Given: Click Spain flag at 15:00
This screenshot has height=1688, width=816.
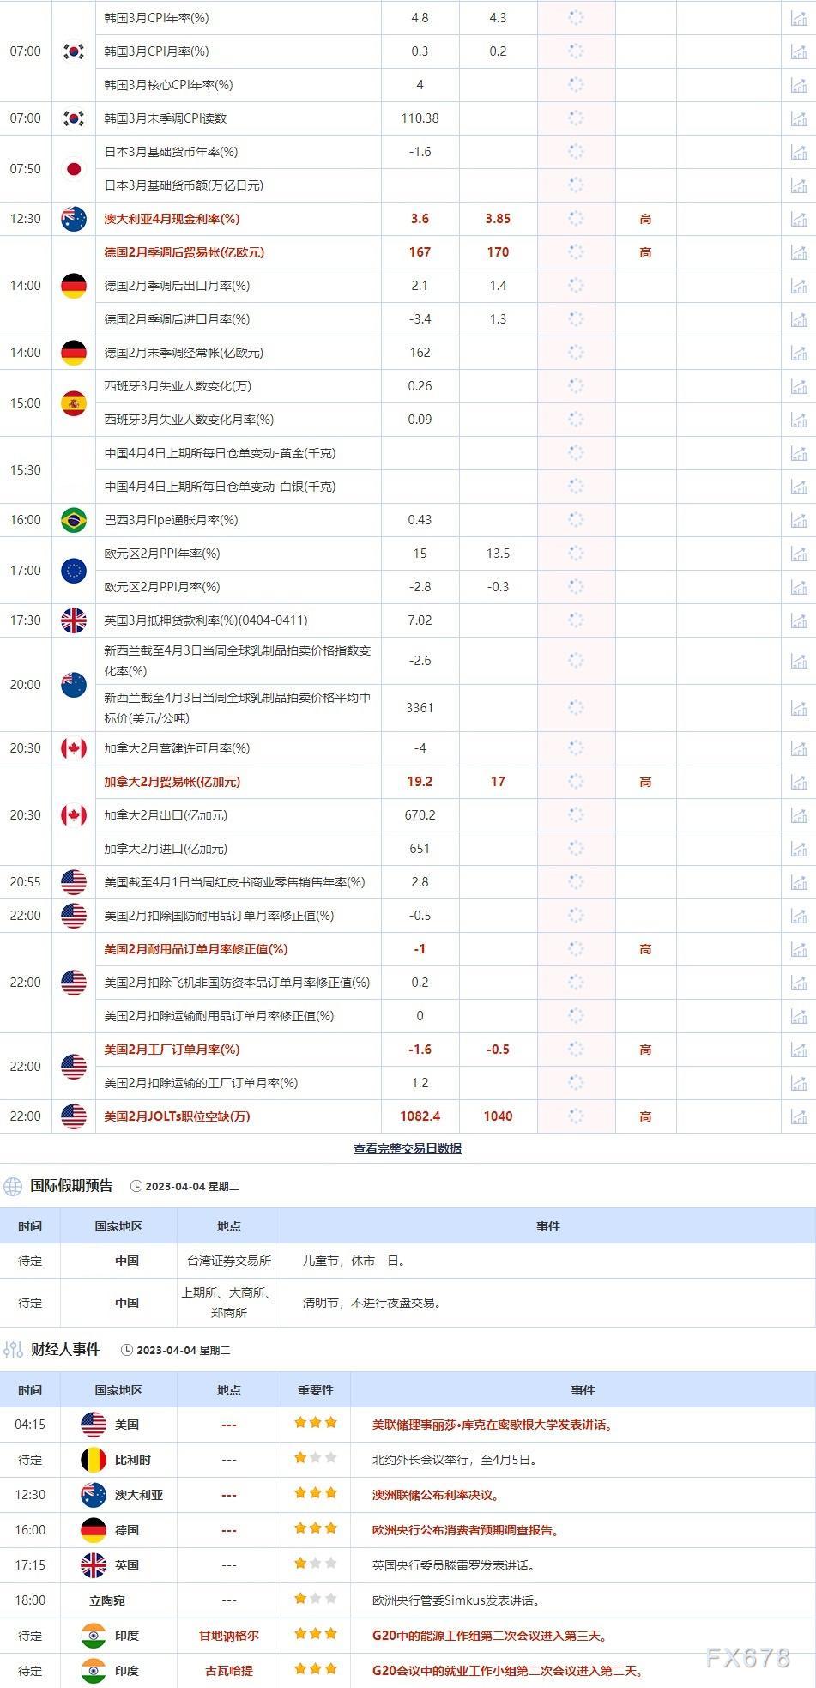Looking at the screenshot, I should coord(74,403).
